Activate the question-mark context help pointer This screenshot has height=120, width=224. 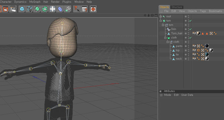point(77,9)
